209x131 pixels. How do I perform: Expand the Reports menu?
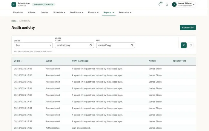pyautogui.click(x=109, y=13)
